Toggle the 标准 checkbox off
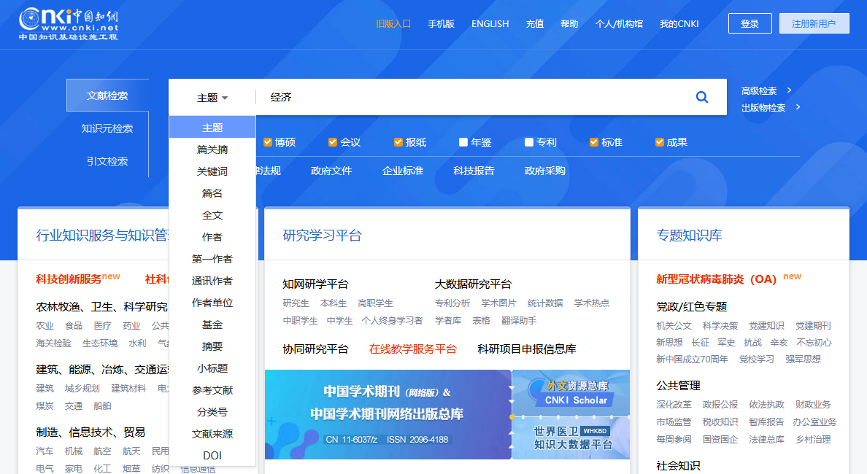 (x=594, y=142)
